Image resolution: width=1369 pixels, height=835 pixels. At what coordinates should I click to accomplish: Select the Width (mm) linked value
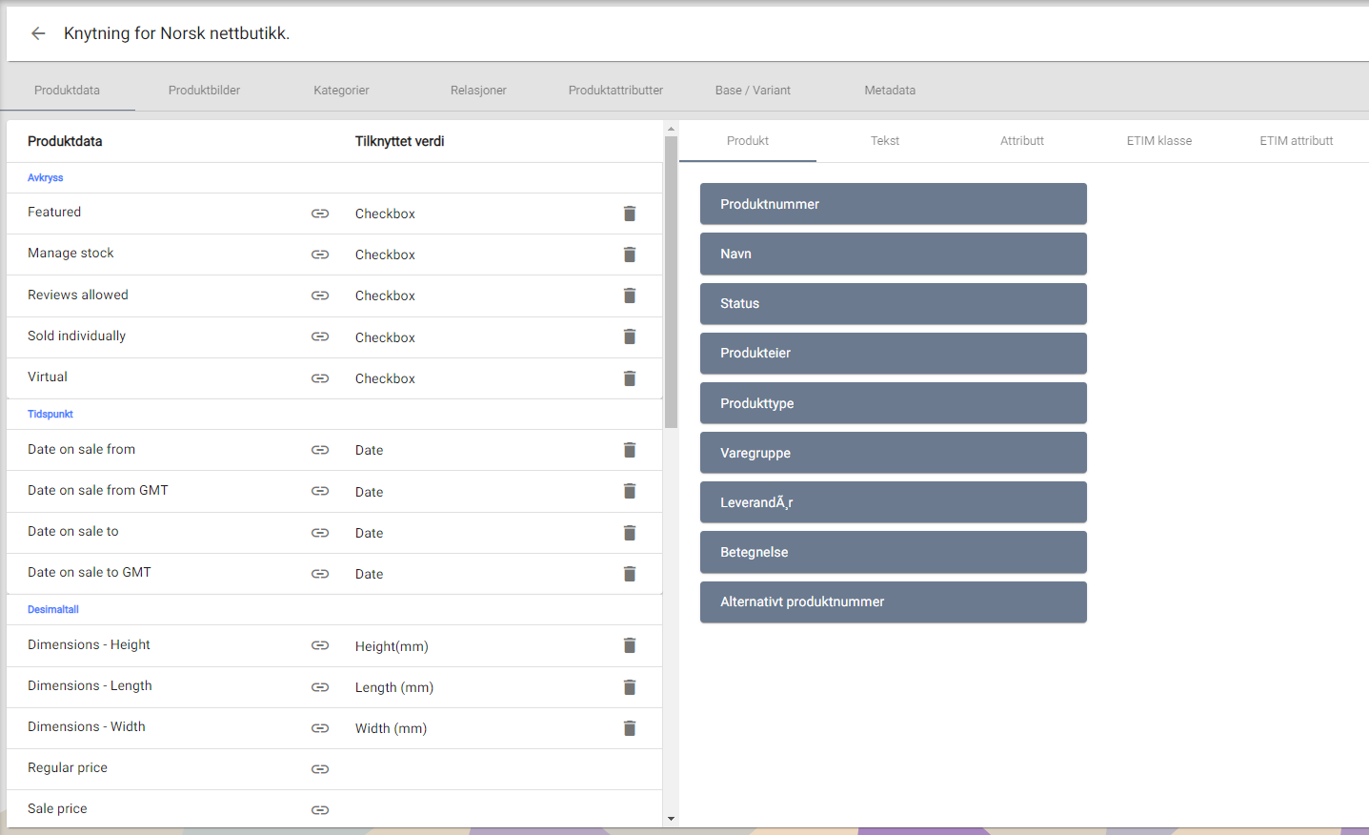(391, 728)
